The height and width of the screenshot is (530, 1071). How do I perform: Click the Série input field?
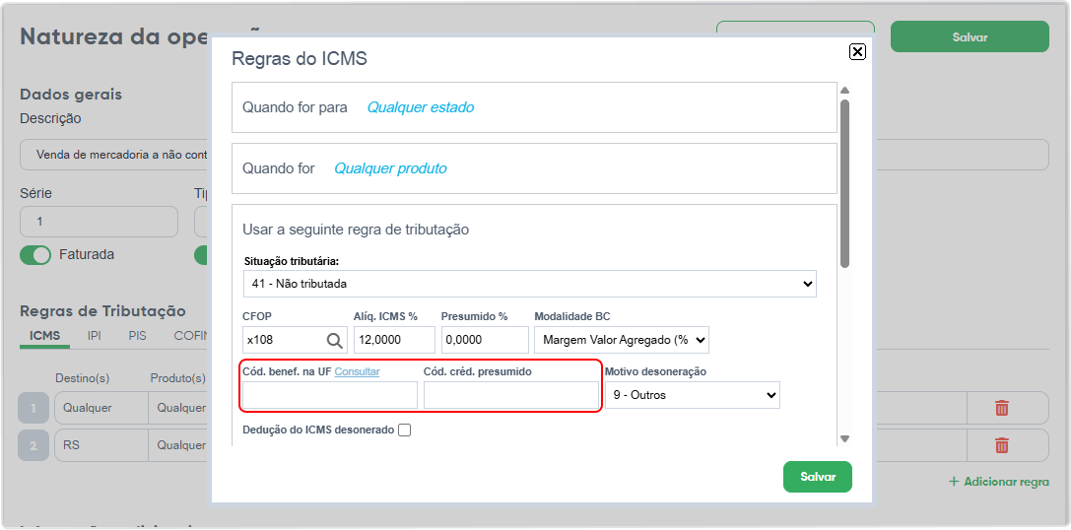coord(100,222)
